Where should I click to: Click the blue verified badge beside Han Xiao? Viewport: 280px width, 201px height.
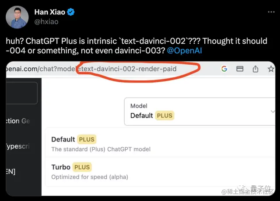pyautogui.click(x=71, y=12)
